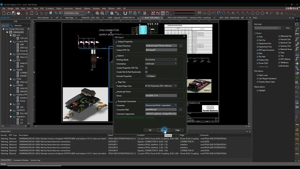Open the Converter Ghostscript dropdown
The image size is (300, 169).
[x=161, y=105]
